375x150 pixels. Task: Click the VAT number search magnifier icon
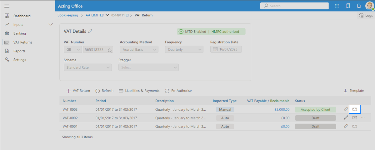coord(109,50)
